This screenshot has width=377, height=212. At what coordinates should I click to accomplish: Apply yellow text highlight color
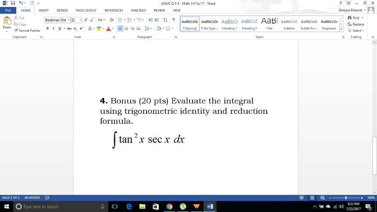coord(98,29)
